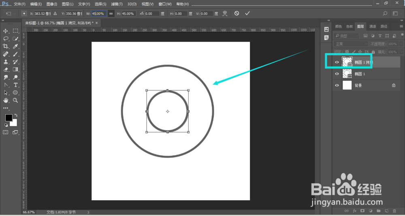Select the Hand tool
Image resolution: width=405 pixels, height=216 pixels.
[x=5, y=100]
